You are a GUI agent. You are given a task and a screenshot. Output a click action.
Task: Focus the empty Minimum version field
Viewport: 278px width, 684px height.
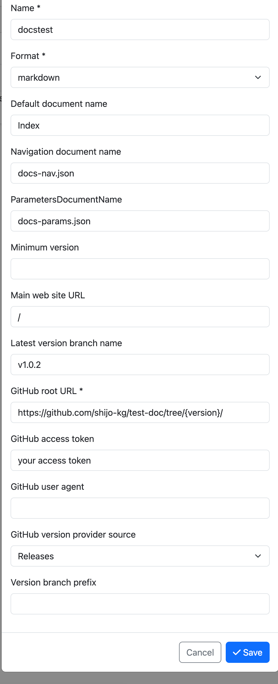tap(140, 269)
